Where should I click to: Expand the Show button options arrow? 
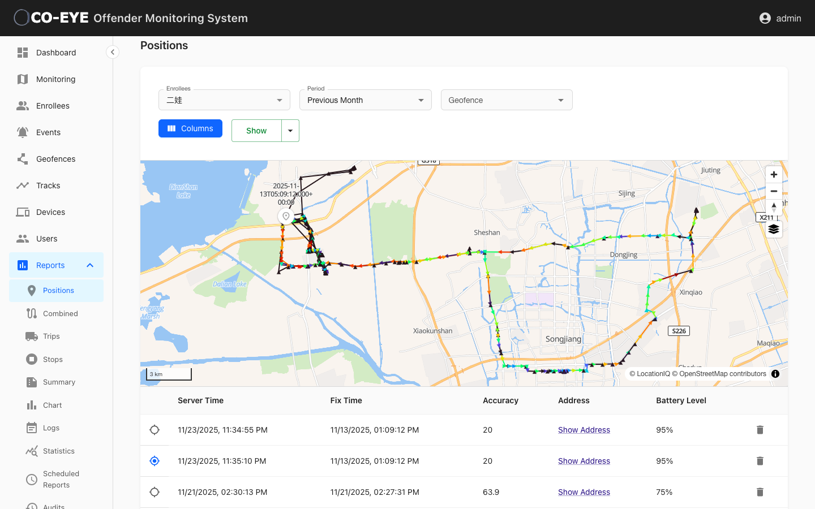click(290, 131)
